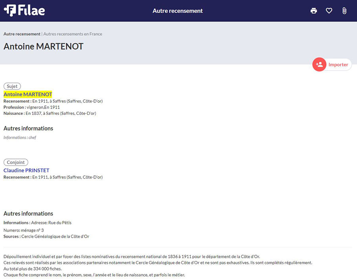Screen dimensions: 357x280
Task: Click the 'Informations : chef' text
Action: [x=20, y=137]
